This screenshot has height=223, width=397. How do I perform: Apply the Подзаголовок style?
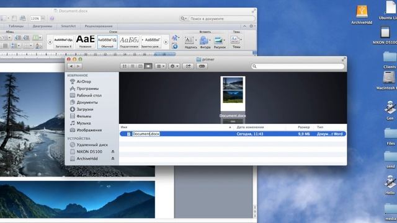129,42
